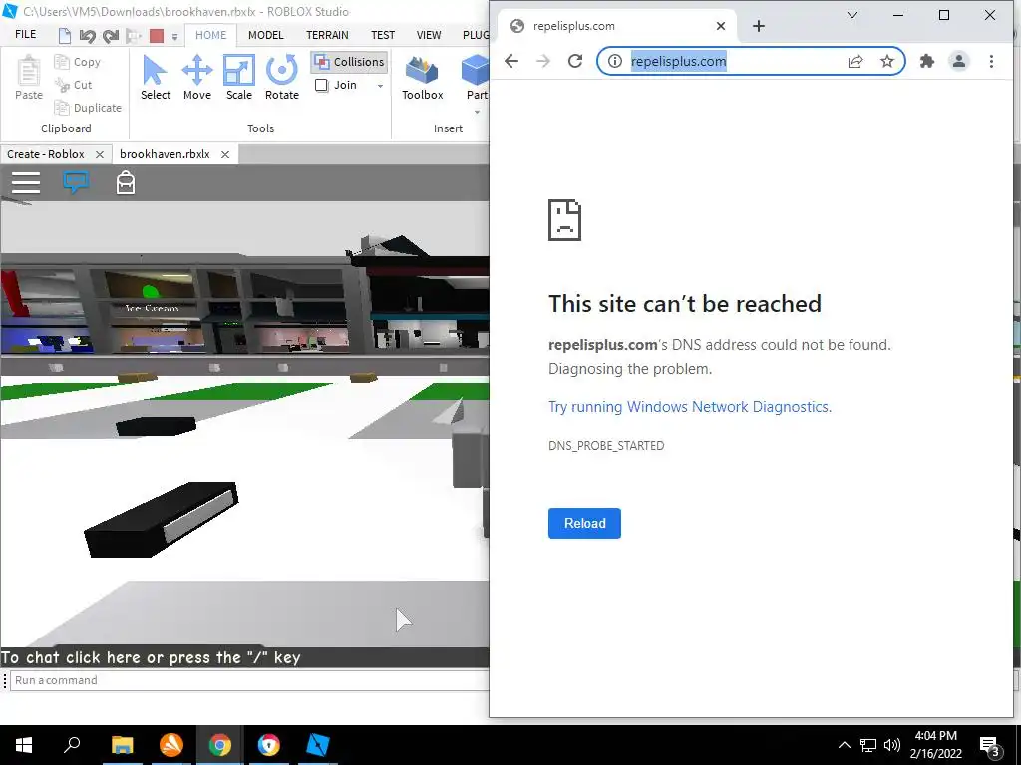Open Chrome's three-dot menu
1021x765 pixels.
coord(991,61)
